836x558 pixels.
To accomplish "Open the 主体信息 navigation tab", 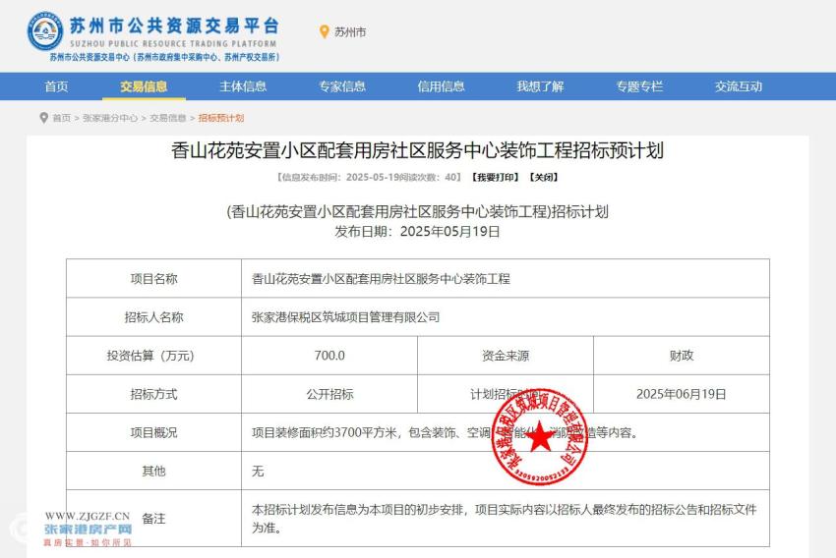I will point(243,86).
